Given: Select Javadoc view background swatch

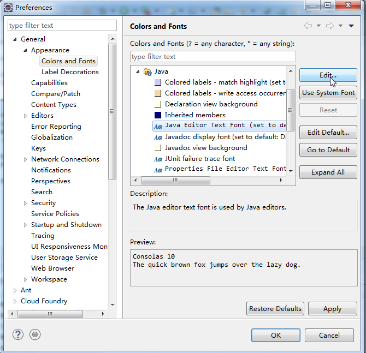Looking at the screenshot, I should pyautogui.click(x=158, y=148).
